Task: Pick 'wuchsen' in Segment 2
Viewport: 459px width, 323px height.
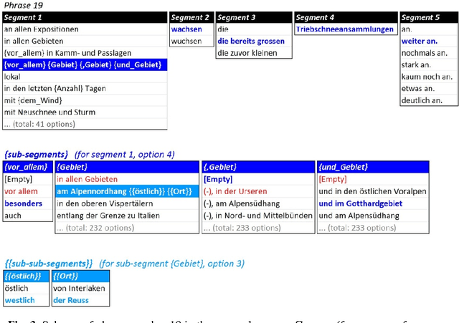Action: pyautogui.click(x=186, y=42)
